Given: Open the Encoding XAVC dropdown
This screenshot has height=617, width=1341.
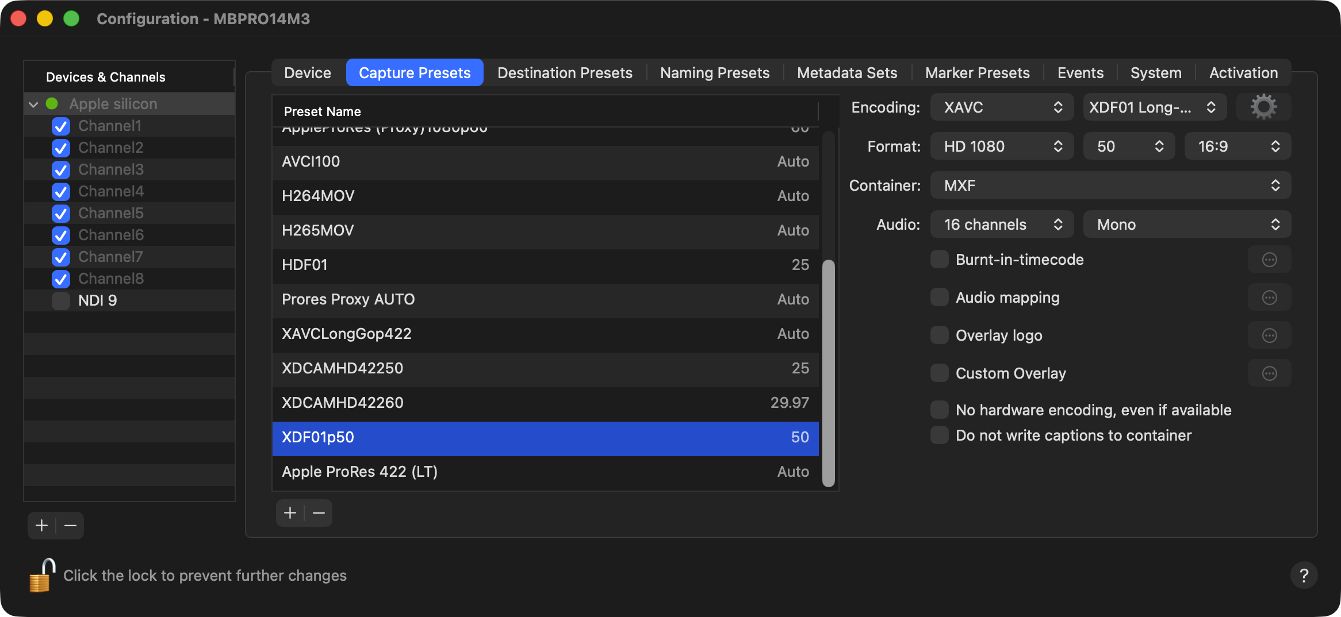Looking at the screenshot, I should (1001, 107).
